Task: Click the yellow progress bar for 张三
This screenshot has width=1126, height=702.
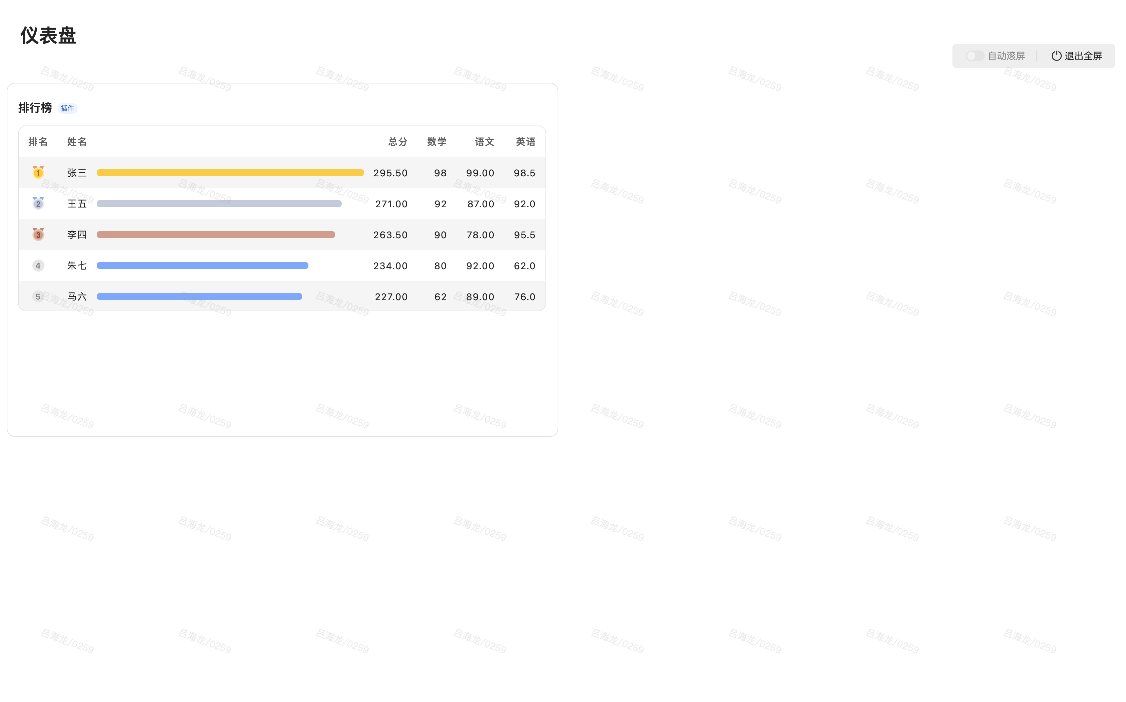Action: click(230, 173)
